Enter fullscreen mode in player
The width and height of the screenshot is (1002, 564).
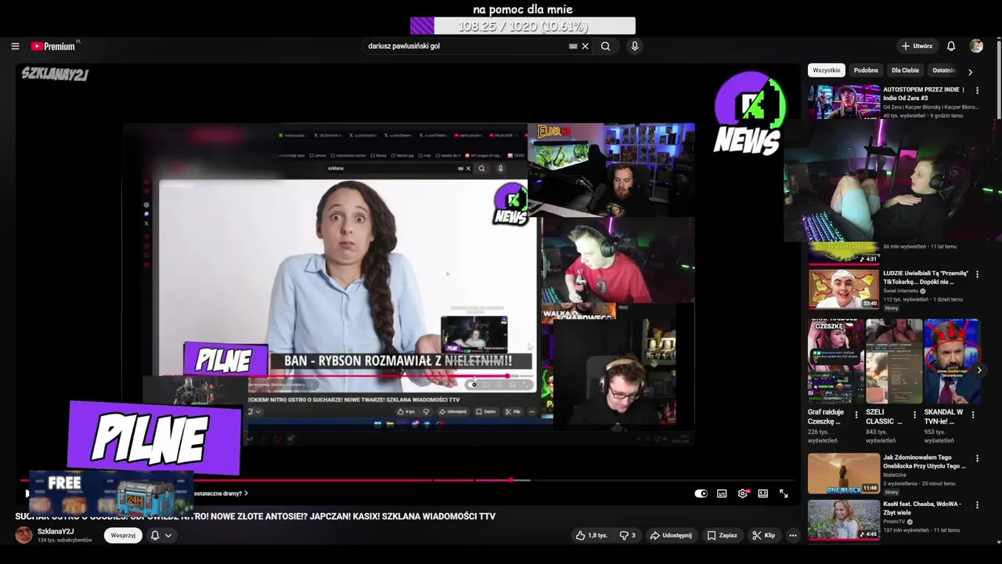coord(784,493)
